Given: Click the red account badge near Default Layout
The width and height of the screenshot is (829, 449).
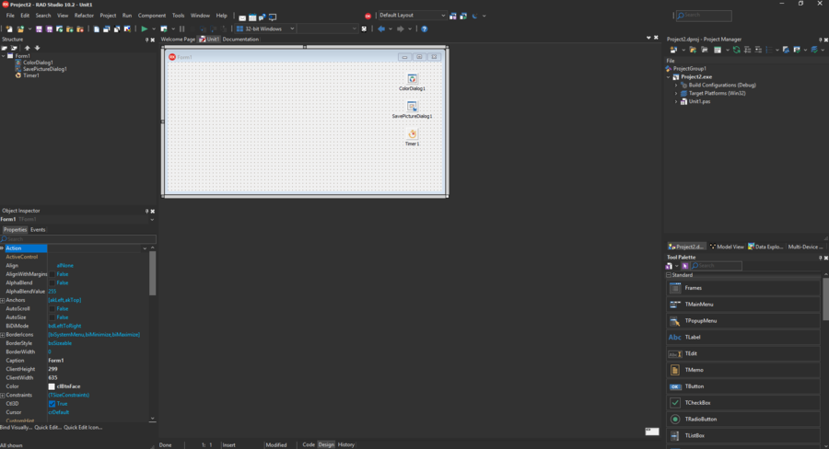Looking at the screenshot, I should click(x=368, y=16).
